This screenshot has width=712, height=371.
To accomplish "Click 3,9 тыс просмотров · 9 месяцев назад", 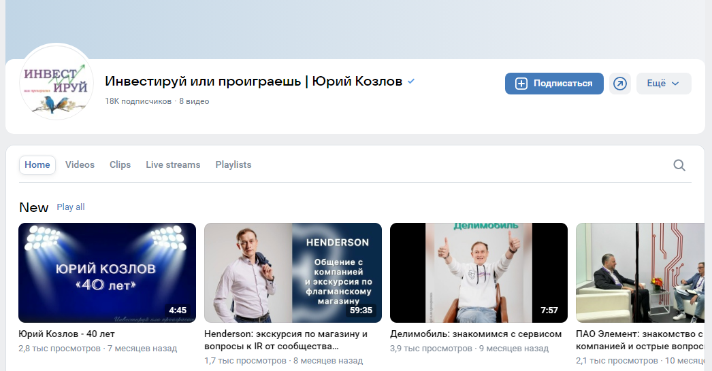I will click(469, 349).
